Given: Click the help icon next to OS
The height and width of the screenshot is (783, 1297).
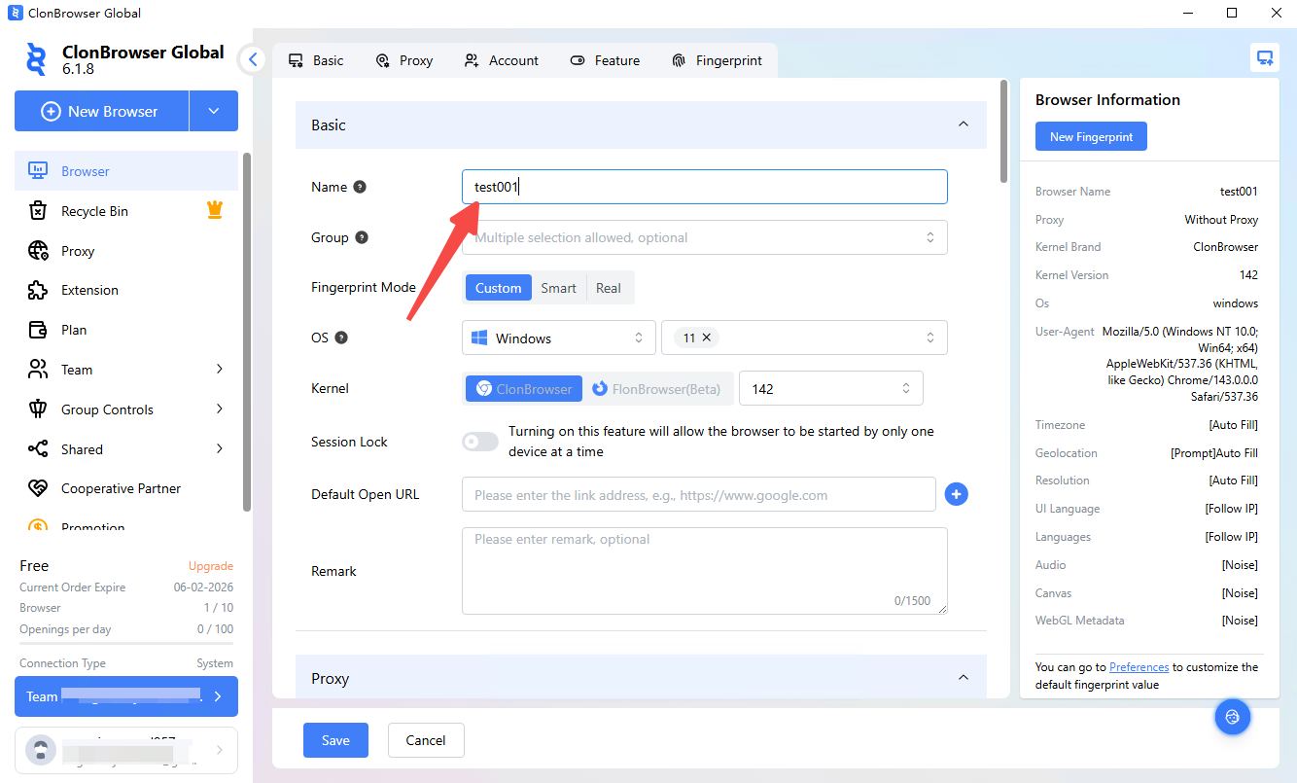Looking at the screenshot, I should tap(341, 338).
